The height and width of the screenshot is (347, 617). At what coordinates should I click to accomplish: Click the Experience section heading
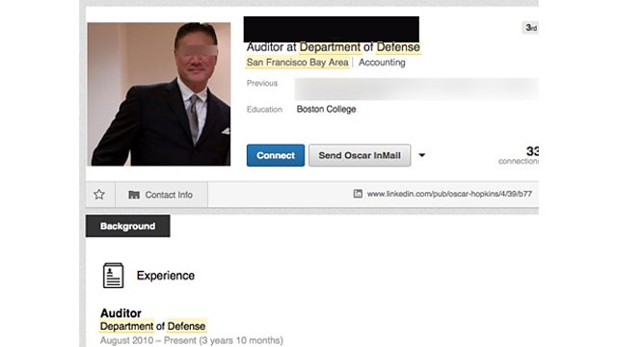tap(166, 276)
